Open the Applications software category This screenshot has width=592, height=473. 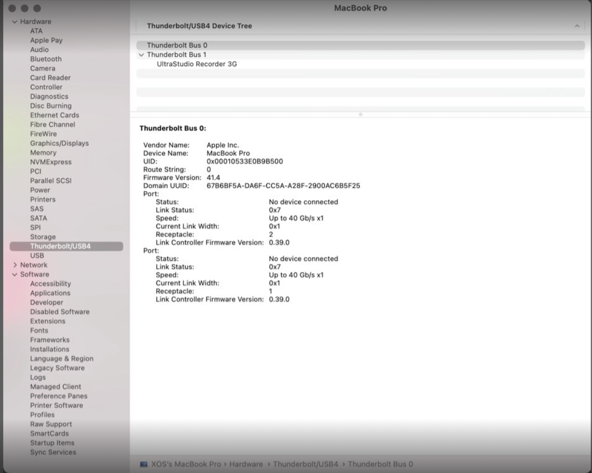50,293
